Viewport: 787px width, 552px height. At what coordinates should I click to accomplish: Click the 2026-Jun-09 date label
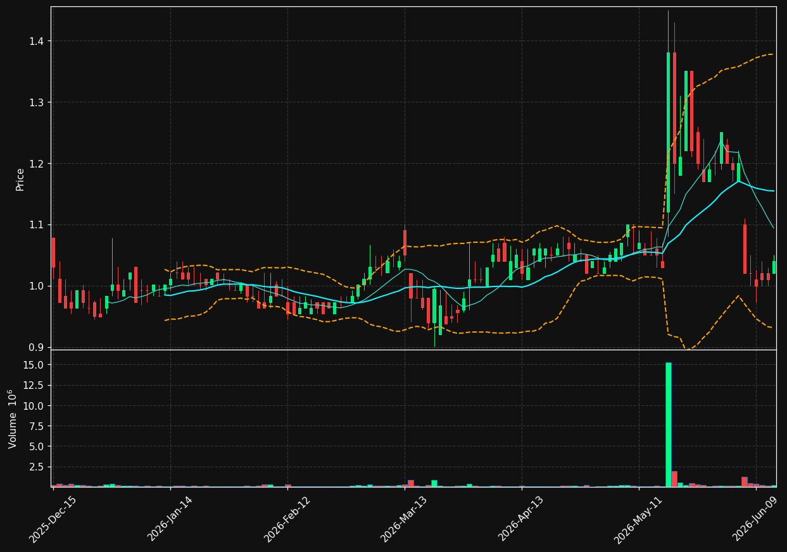755,520
